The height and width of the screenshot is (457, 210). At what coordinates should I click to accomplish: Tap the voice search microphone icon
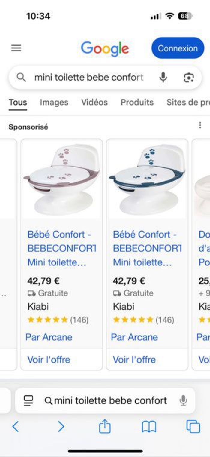click(x=163, y=78)
